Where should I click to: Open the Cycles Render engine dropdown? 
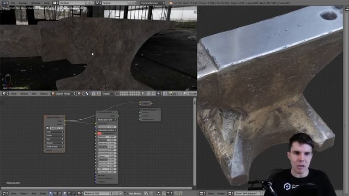click(x=153, y=3)
